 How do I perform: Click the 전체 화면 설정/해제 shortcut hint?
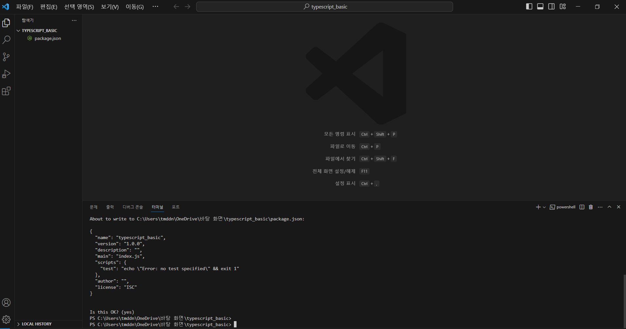(334, 171)
